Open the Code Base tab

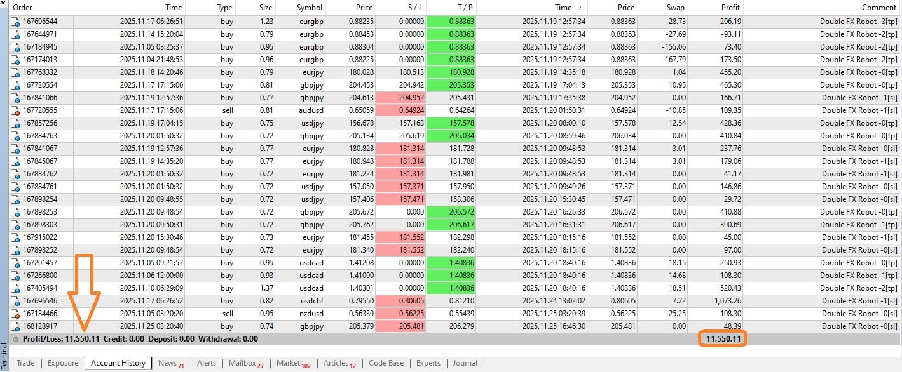point(386,363)
